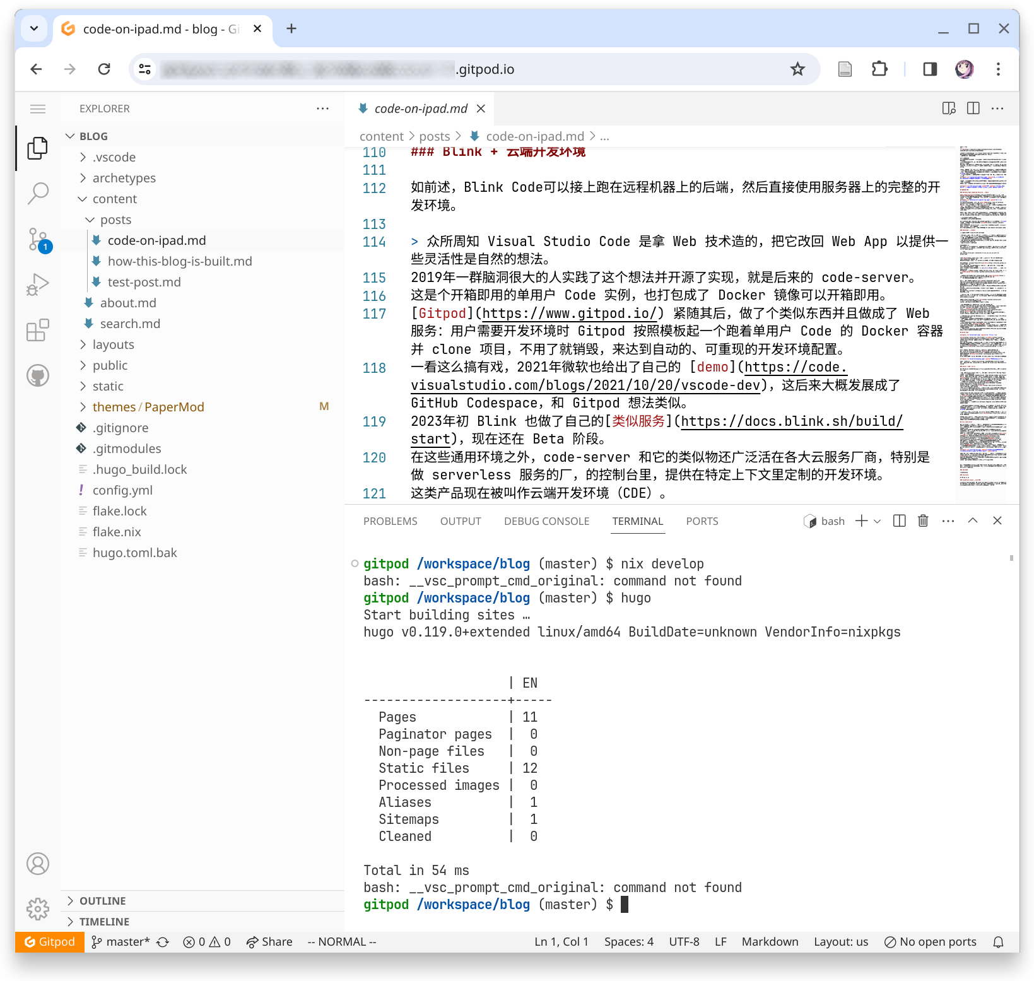Screen dimensions: 1034x981
Task: Click Explorer views and more actions ellipsis
Action: point(322,109)
